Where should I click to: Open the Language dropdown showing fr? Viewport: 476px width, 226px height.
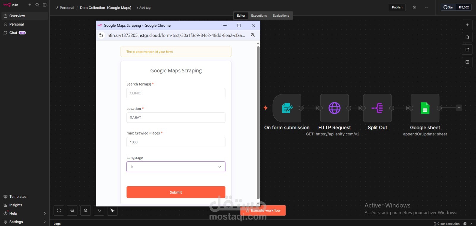(176, 167)
